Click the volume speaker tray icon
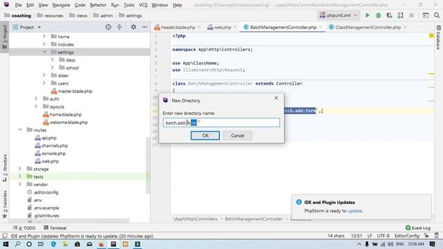Viewport: 443px width, 249px height. coord(390,244)
